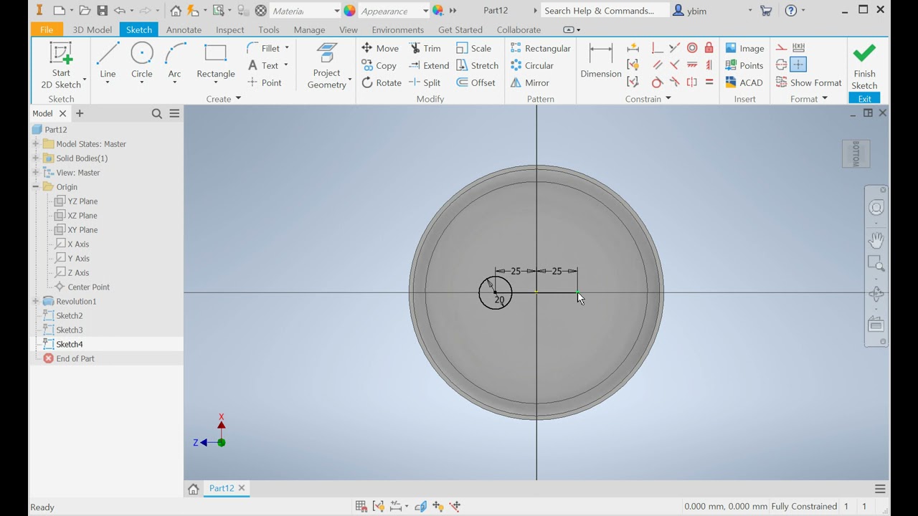Screen dimensions: 918x516
Task: Toggle snap to grid in status bar
Action: point(361,507)
